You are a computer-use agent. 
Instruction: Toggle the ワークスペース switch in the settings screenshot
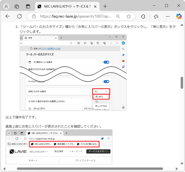(x=106, y=82)
